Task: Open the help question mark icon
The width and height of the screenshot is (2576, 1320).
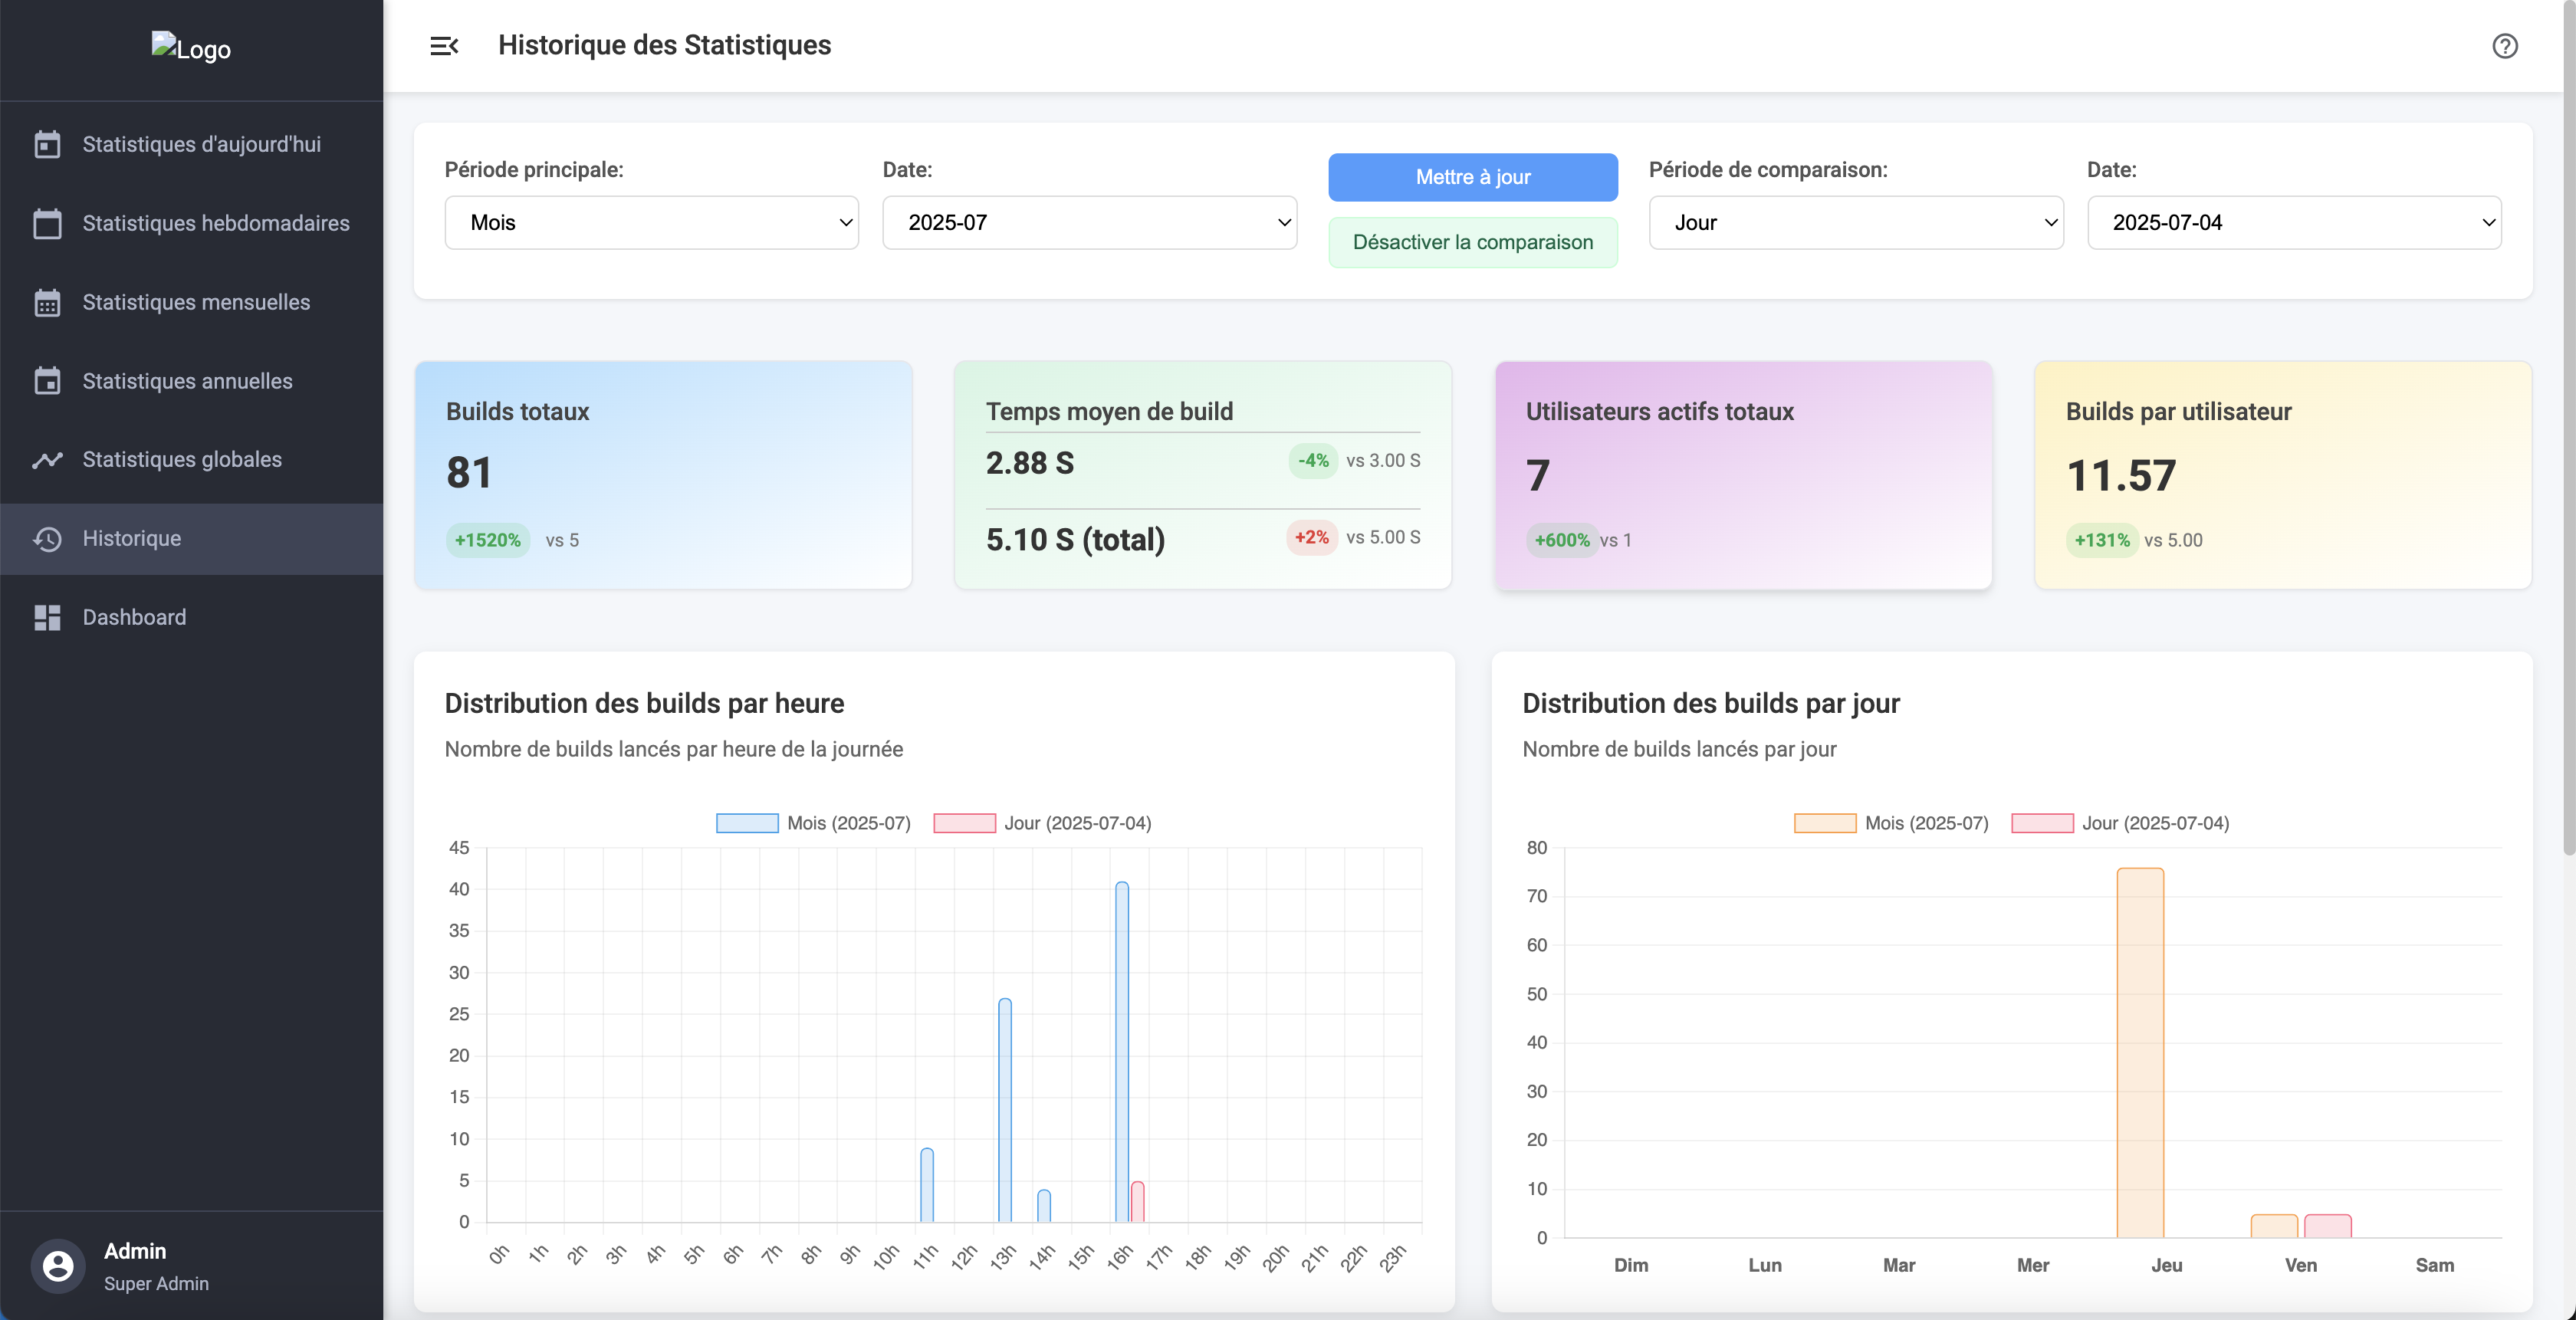Action: [x=2504, y=46]
